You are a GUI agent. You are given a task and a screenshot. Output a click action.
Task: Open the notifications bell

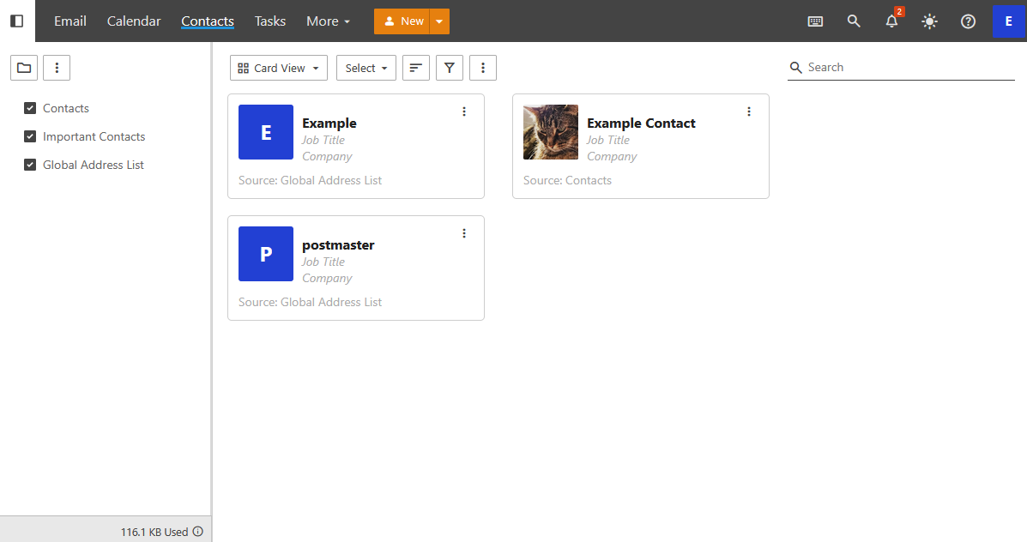tap(892, 21)
